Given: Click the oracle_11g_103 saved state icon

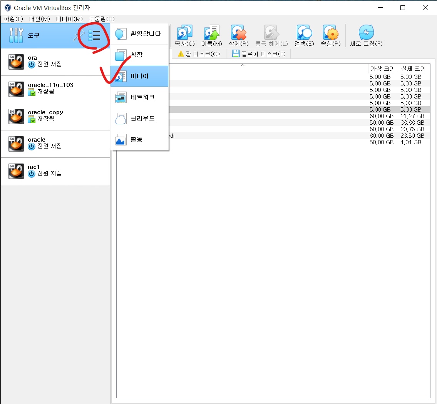Looking at the screenshot, I should click(x=32, y=92).
